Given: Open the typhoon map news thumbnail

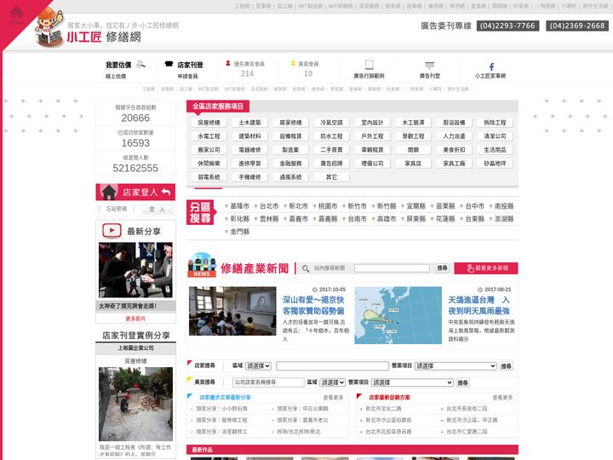Looking at the screenshot, I should click(x=398, y=315).
